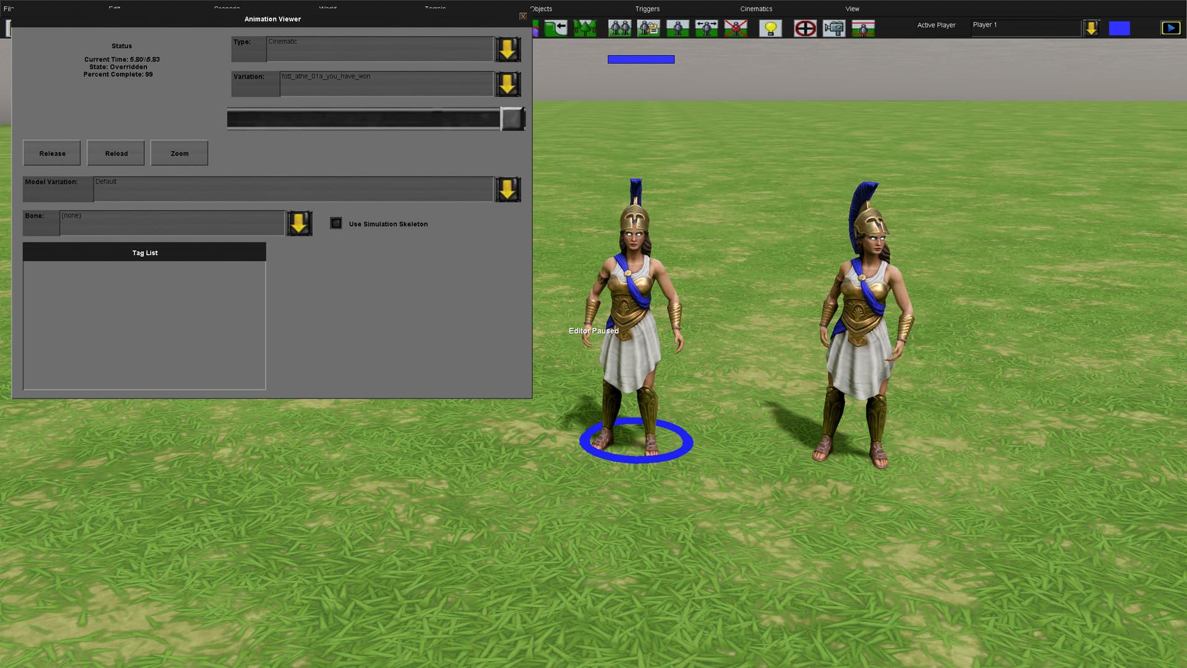Viewport: 1187px width, 668px height.
Task: Open the animation Type dropdown arrow
Action: 508,49
